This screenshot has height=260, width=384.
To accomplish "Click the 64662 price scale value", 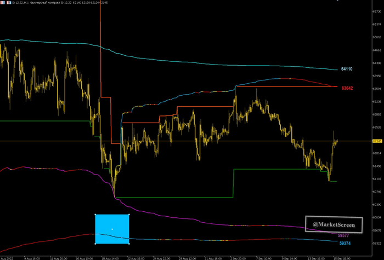I will [377, 50].
